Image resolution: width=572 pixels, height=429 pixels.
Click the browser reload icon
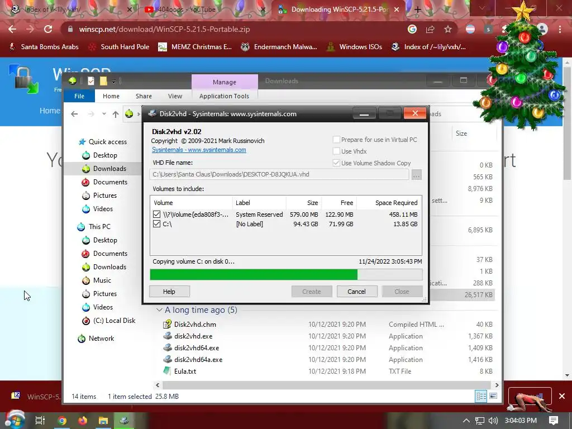[48, 29]
